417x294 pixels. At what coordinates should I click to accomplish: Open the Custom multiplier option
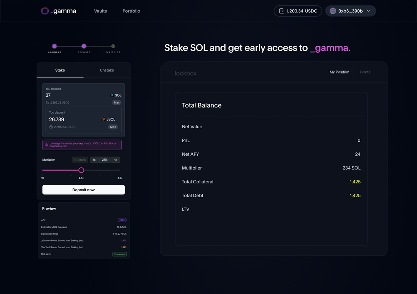(x=80, y=160)
